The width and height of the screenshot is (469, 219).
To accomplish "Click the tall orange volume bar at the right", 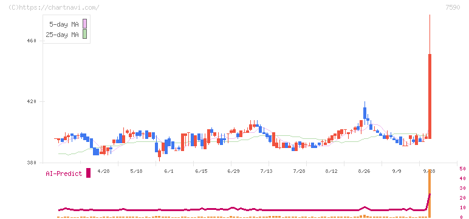I will [x=430, y=194].
